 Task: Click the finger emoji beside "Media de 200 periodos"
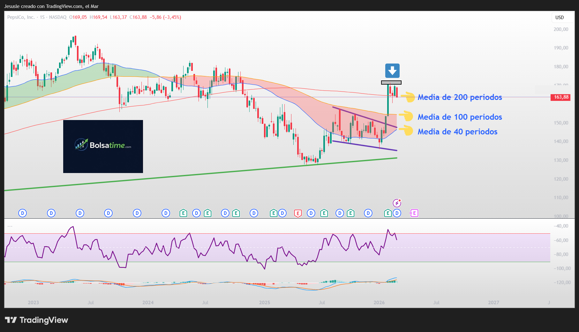pyautogui.click(x=409, y=97)
